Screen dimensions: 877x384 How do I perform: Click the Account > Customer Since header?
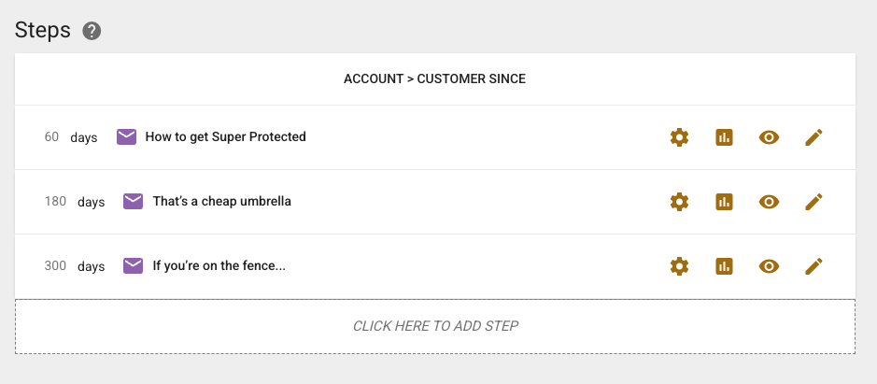[434, 79]
